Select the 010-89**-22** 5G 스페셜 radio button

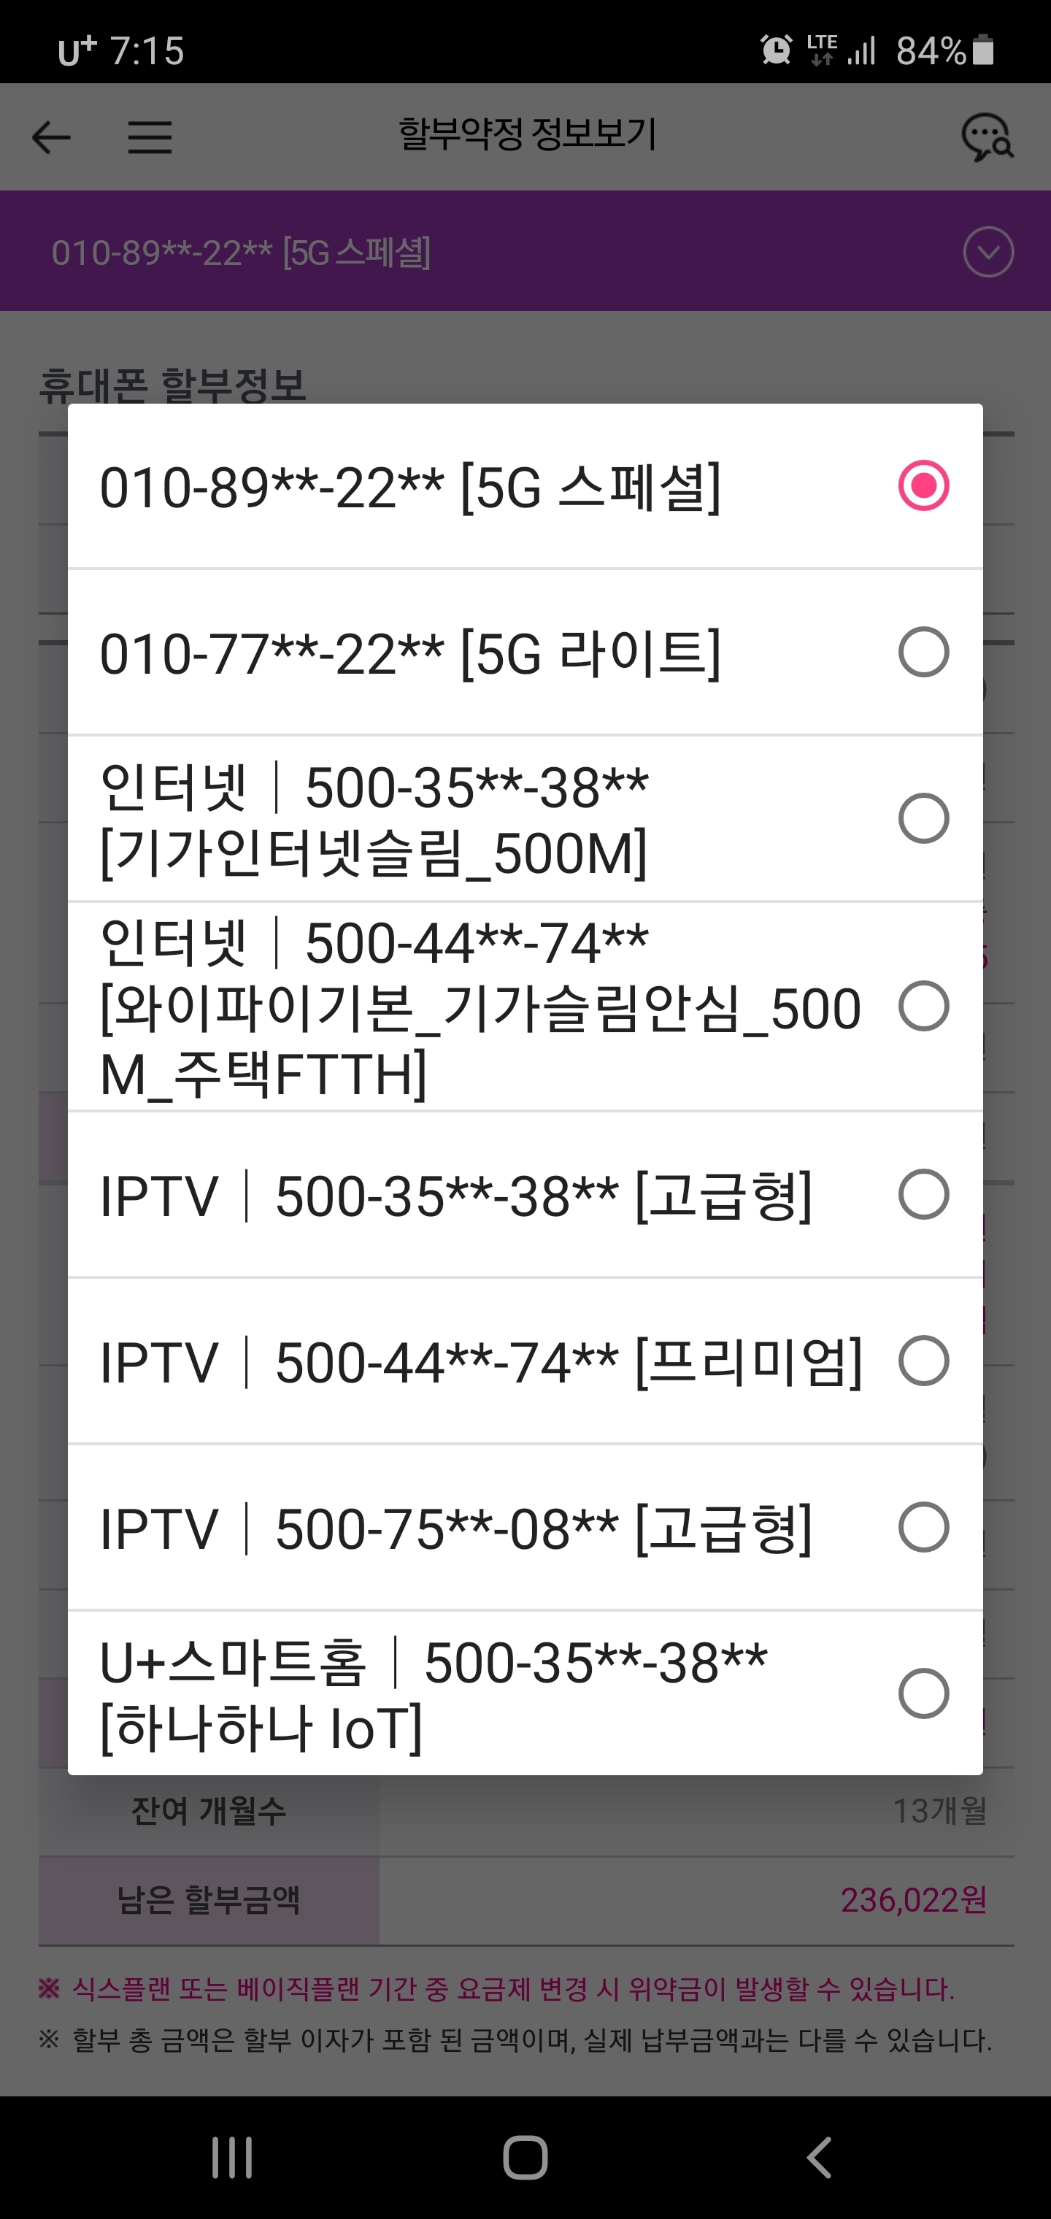point(923,486)
